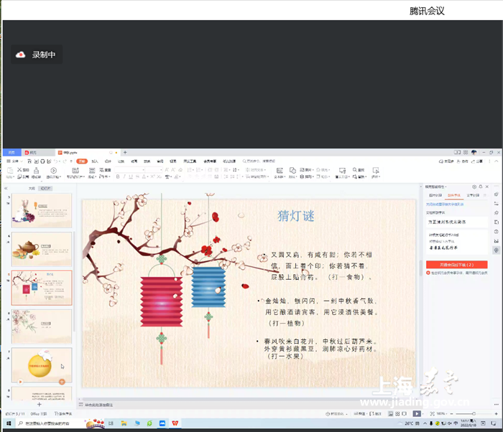The image size is (503, 432).
Task: Click the Cut (scissors) icon in ribbon
Action: tap(19, 169)
